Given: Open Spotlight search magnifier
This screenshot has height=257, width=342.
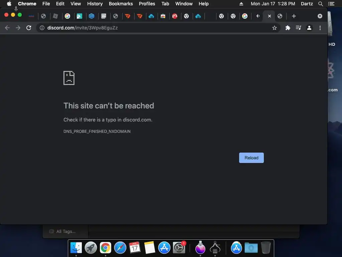Looking at the screenshot, I should 320,4.
